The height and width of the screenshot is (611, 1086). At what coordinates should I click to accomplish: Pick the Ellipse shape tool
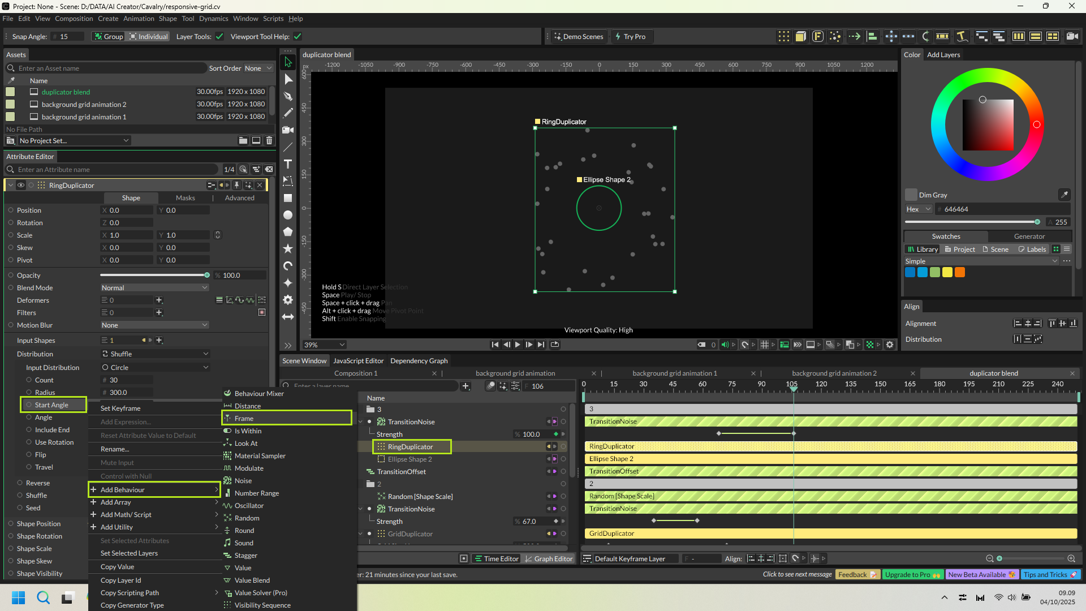click(x=288, y=215)
